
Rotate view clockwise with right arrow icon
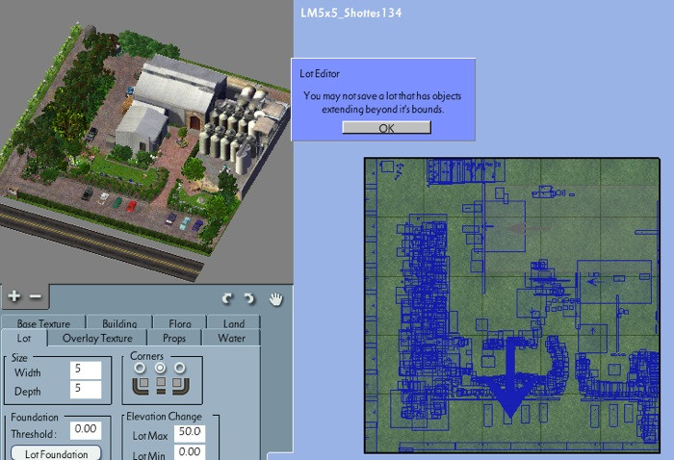(249, 298)
